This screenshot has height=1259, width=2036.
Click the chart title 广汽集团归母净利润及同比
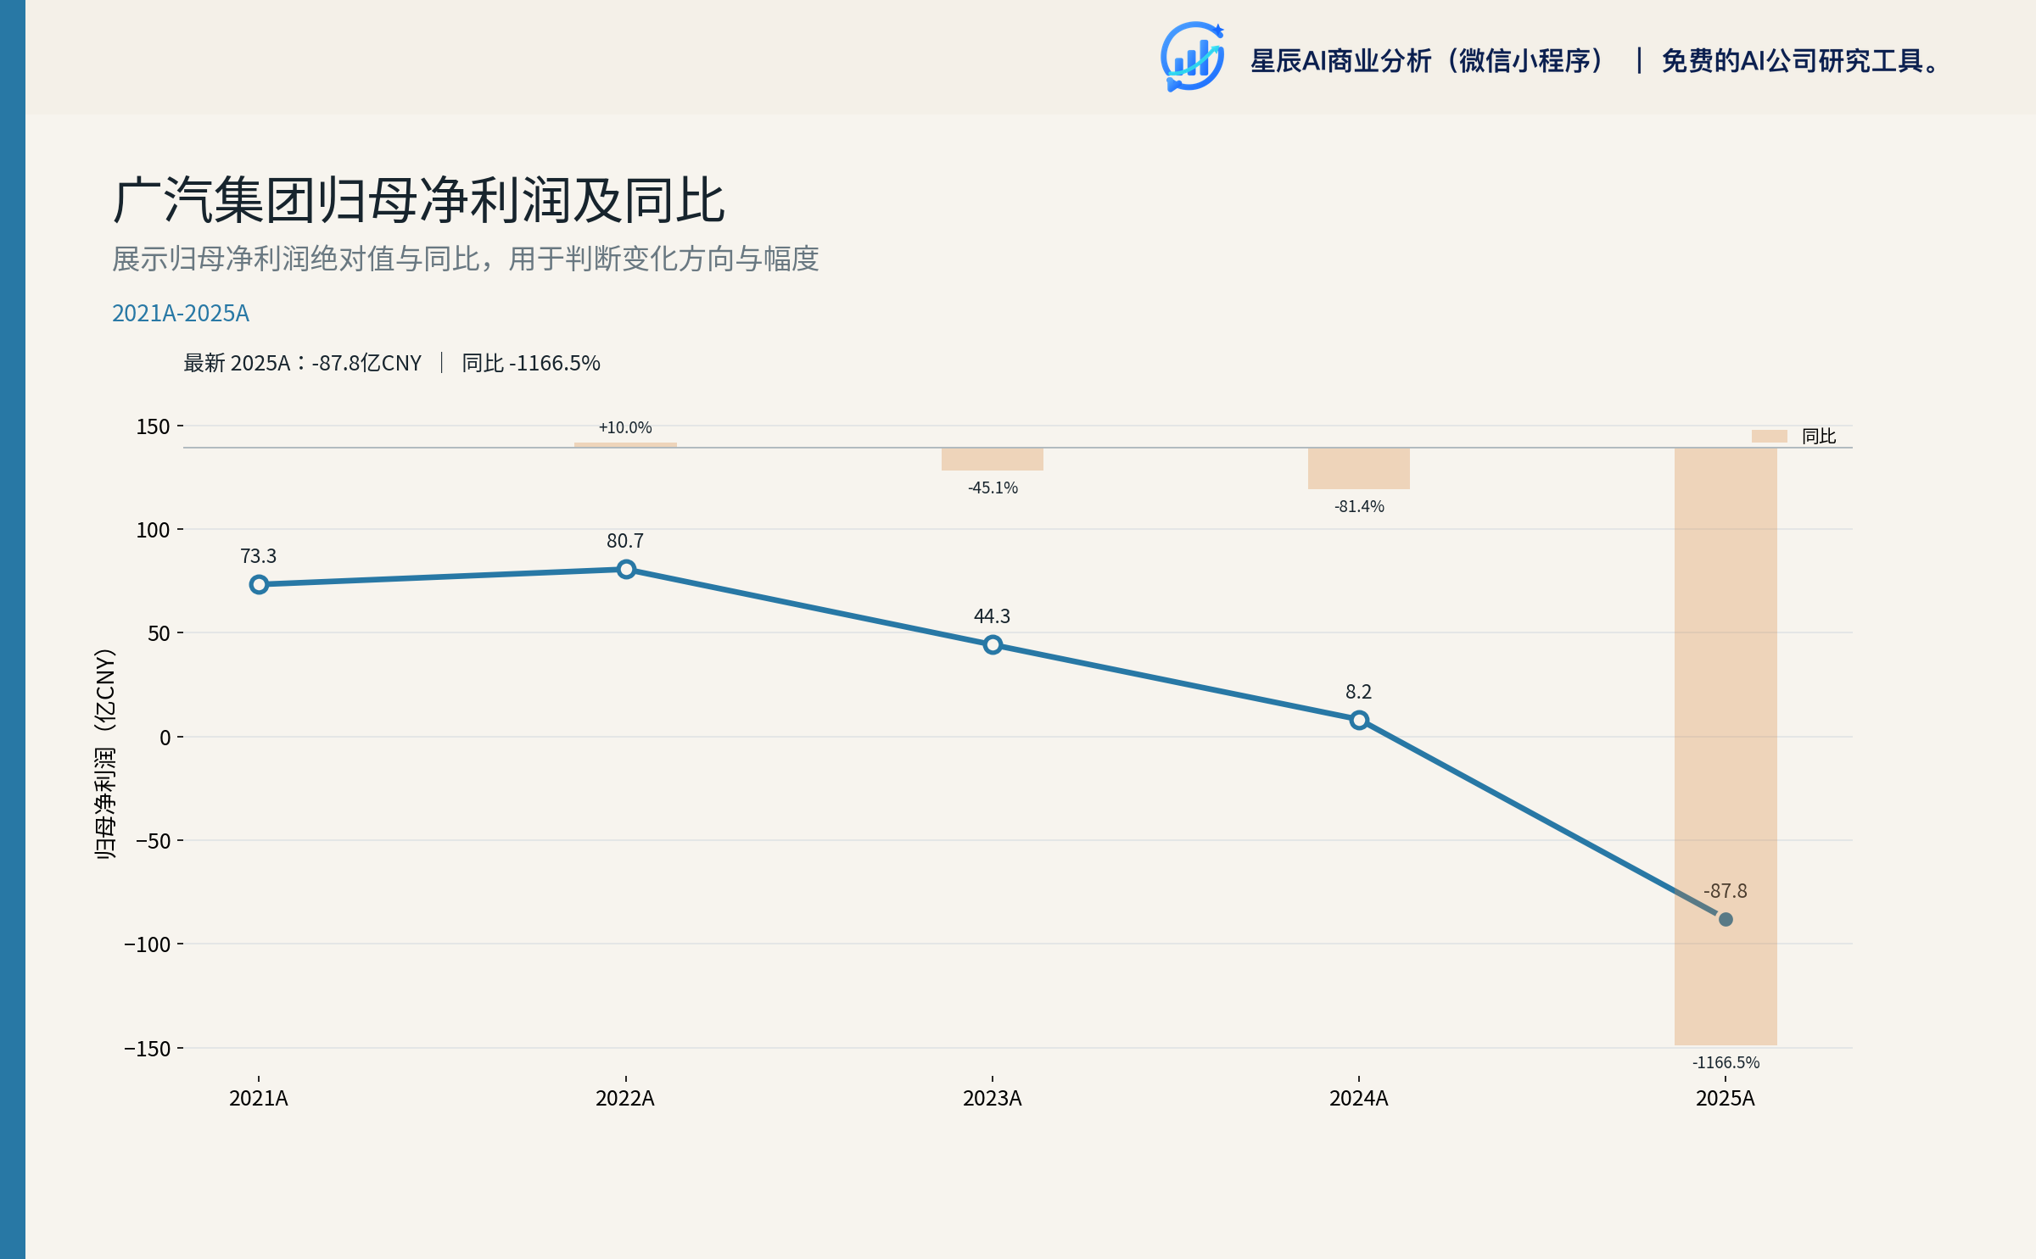[x=419, y=201]
